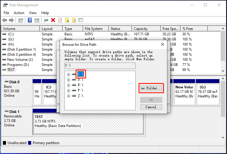The image size is (227, 154).
Task: Expand the C:\ tree node
Action: [x=68, y=74]
